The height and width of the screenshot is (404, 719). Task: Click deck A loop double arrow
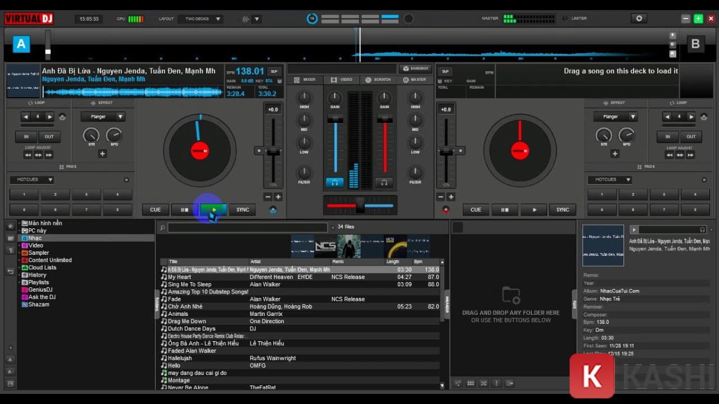coord(50,117)
